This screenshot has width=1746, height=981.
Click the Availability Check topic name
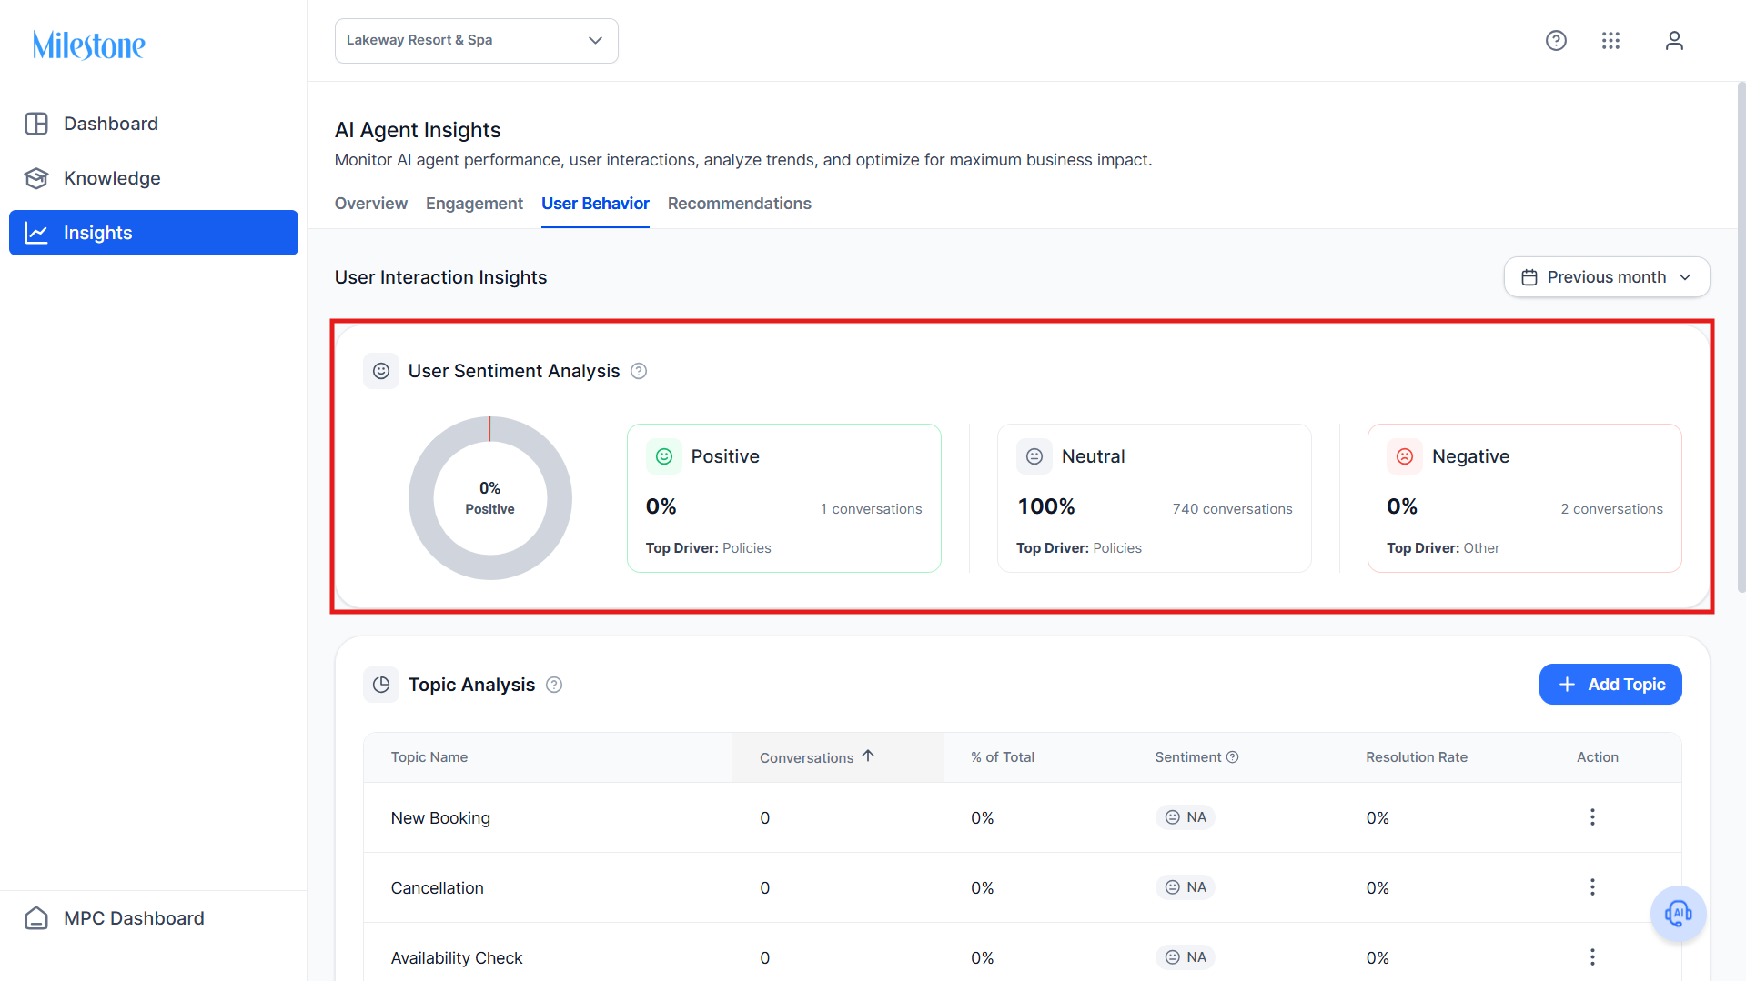(457, 958)
